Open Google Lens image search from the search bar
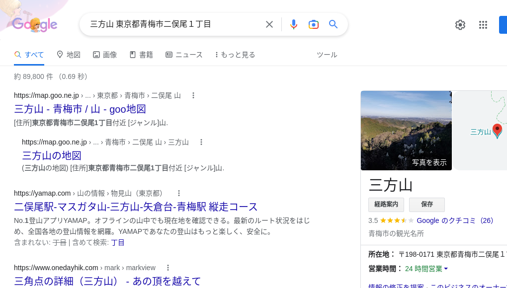 tap(314, 24)
